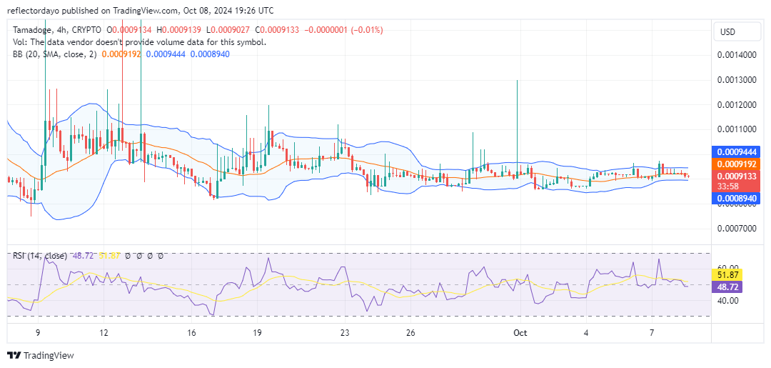This screenshot has height=368, width=771.
Task: Click the 9 date label on time axis
Action: click(38, 333)
